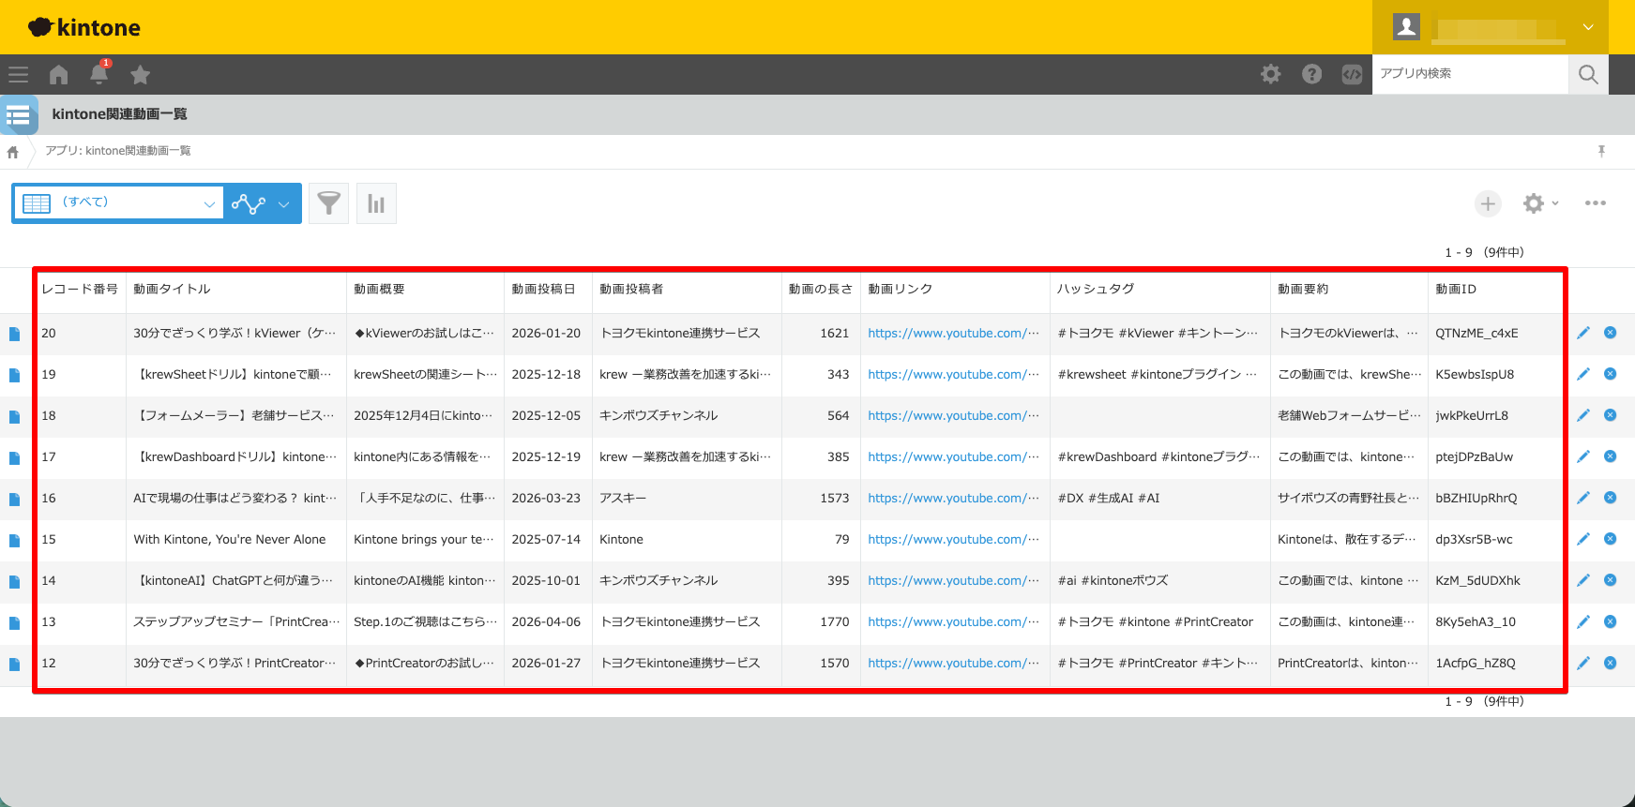Delete record 20 with the x icon

click(1611, 333)
